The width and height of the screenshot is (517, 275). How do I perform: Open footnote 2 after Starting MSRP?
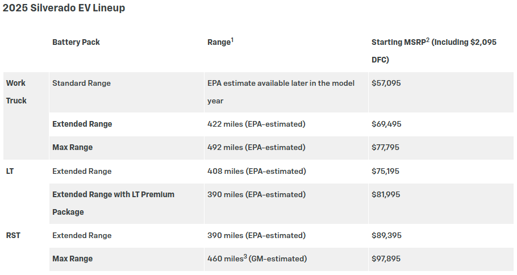pyautogui.click(x=427, y=40)
